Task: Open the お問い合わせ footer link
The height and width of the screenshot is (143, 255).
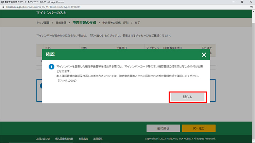Action: click(43, 139)
